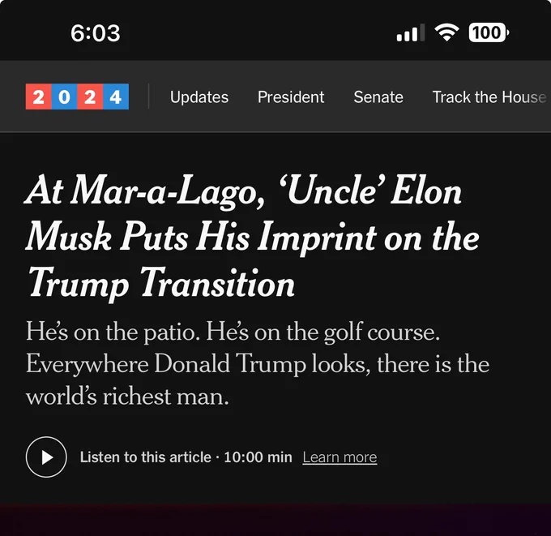The width and height of the screenshot is (551, 536).
Task: Tap the cellular signal strength icon
Action: tap(411, 33)
